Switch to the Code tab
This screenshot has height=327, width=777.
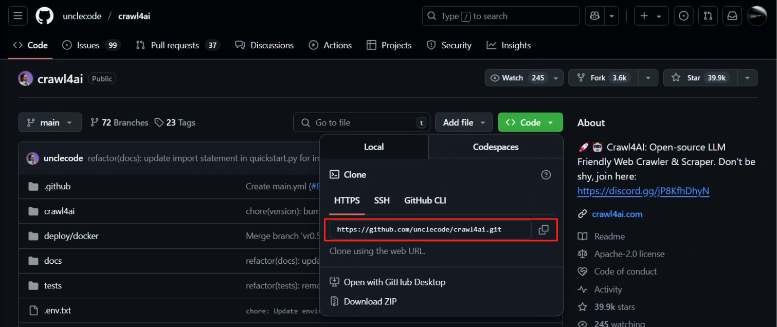coord(30,45)
